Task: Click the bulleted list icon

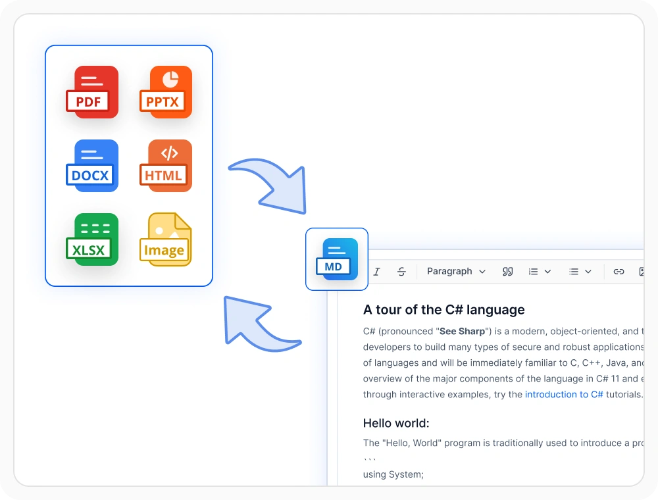Action: click(574, 272)
